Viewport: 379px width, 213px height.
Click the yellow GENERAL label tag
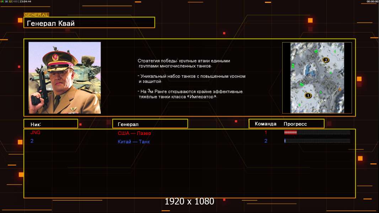click(x=36, y=15)
